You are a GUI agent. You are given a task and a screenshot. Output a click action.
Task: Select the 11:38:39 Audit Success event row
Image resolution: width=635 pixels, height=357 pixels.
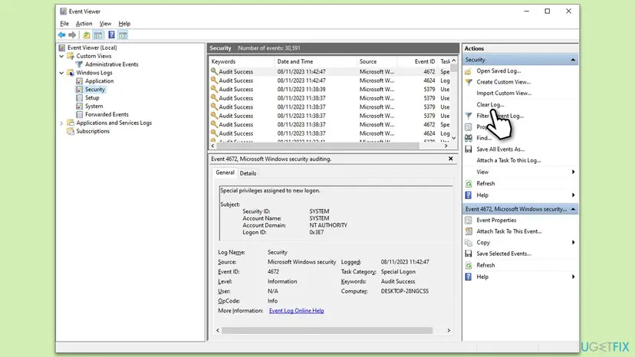[331, 90]
